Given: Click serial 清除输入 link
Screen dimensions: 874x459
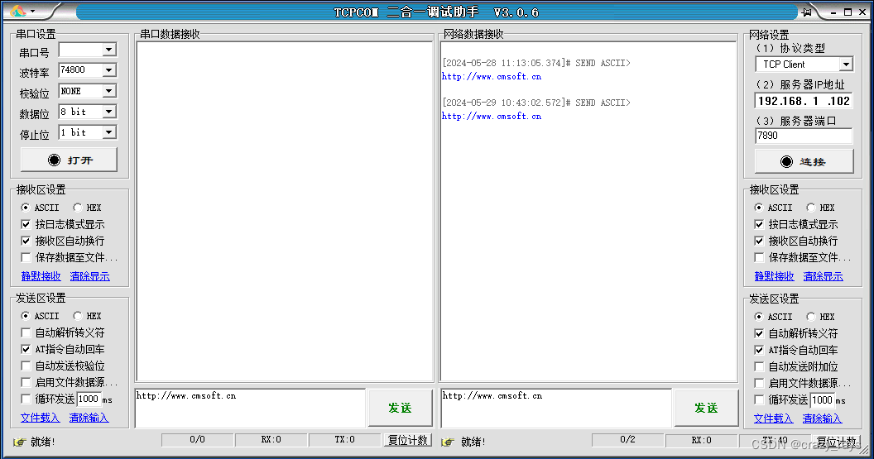Looking at the screenshot, I should click(x=89, y=417).
